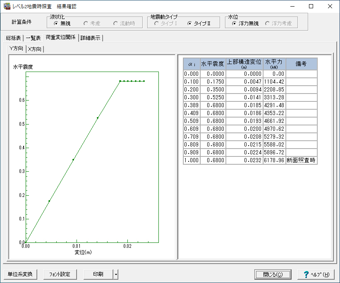Click the αi column header

coord(192,64)
